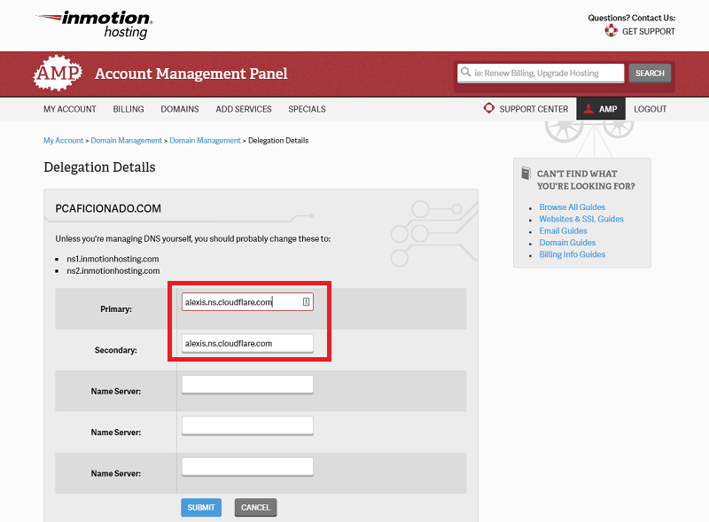Image resolution: width=709 pixels, height=522 pixels.
Task: Click the first Name Server field
Action: click(x=247, y=385)
